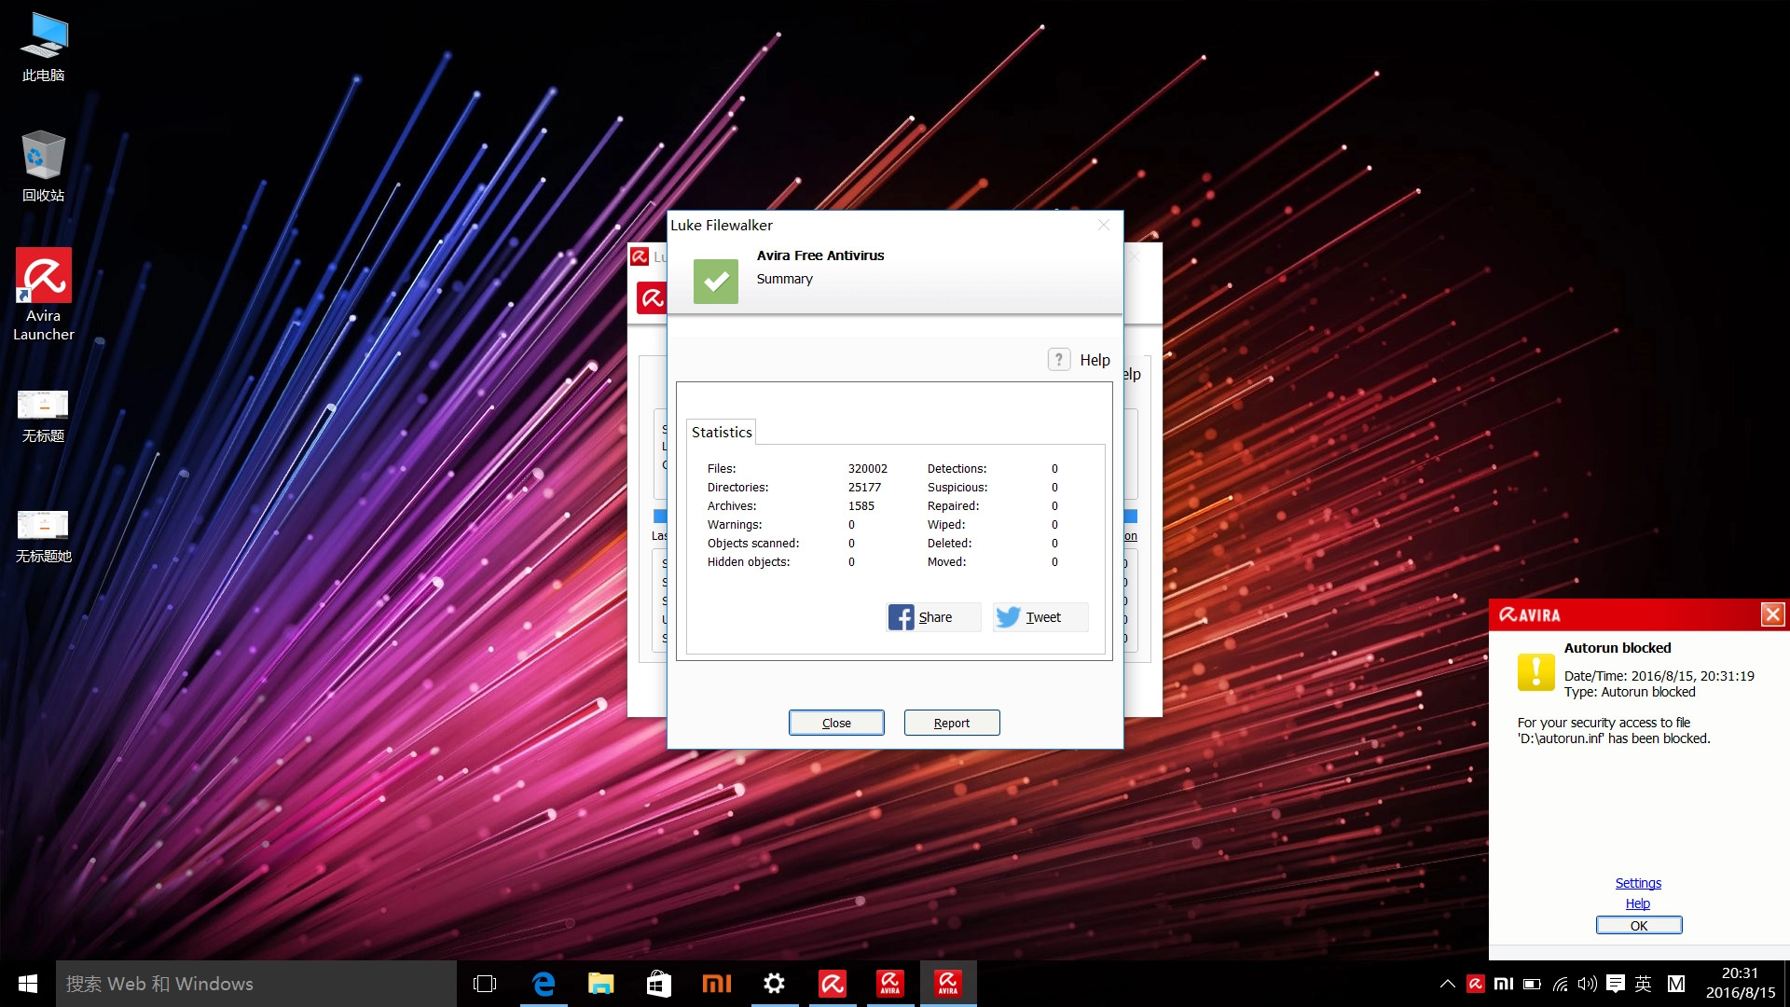
Task: Open the Wi-Fi network tray icon
Action: click(1560, 984)
